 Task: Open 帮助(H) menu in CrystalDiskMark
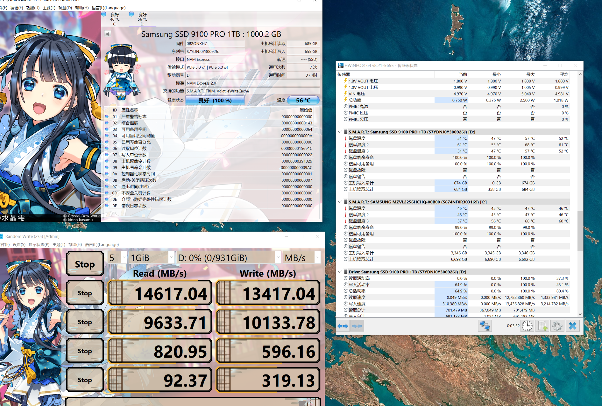click(75, 244)
